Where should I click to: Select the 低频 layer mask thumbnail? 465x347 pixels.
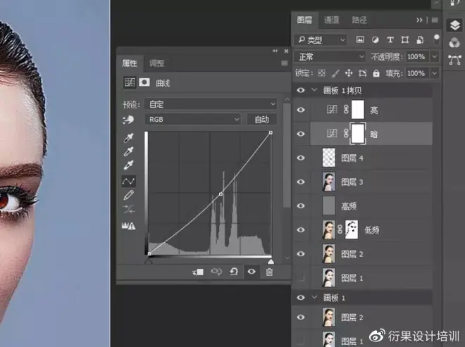352,229
